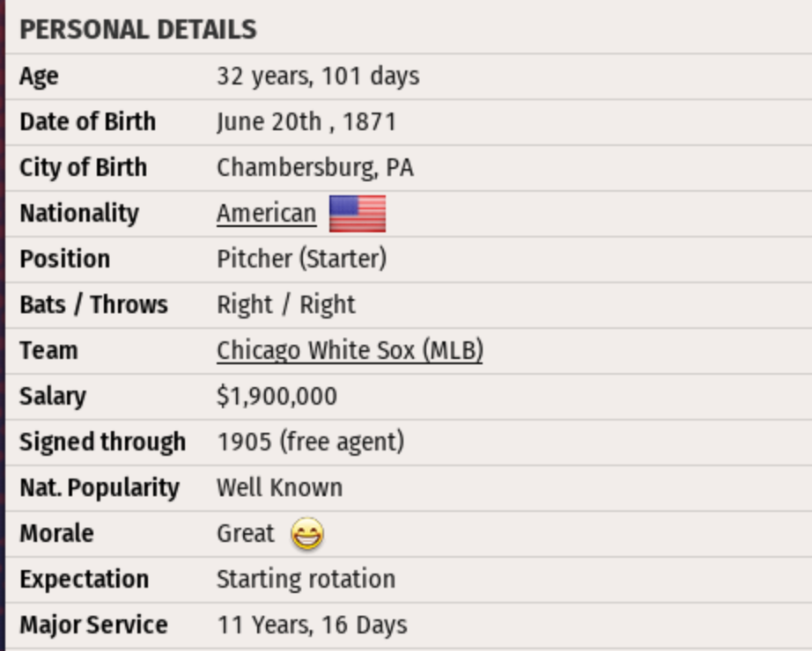This screenshot has height=651, width=812.
Task: Click the $1,900,000 salary amount
Action: [277, 397]
